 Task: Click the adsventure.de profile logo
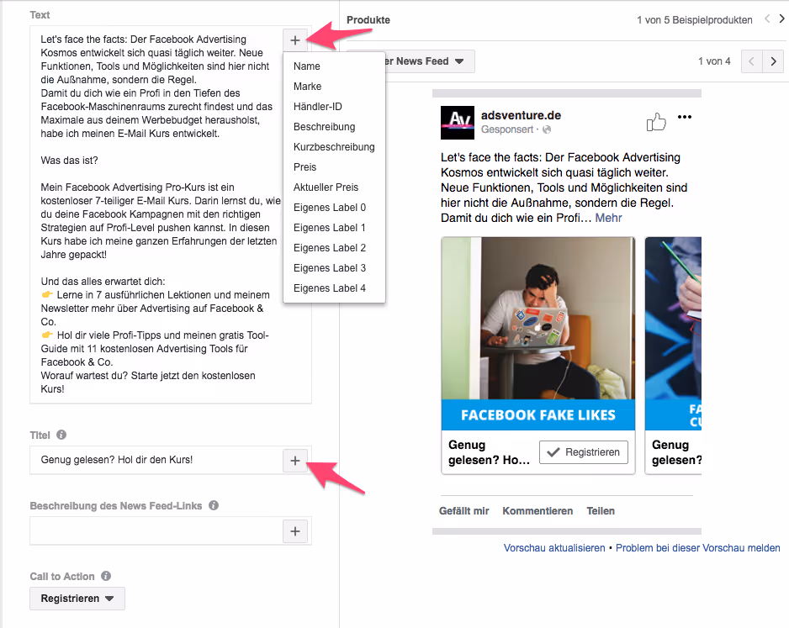tap(458, 123)
